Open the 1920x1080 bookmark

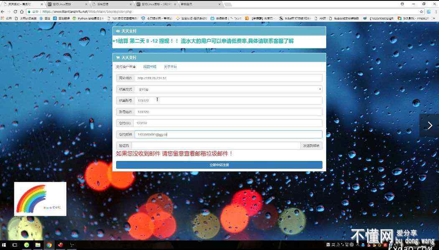(x=378, y=18)
